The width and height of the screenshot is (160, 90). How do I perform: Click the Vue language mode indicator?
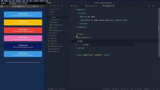[132, 89]
